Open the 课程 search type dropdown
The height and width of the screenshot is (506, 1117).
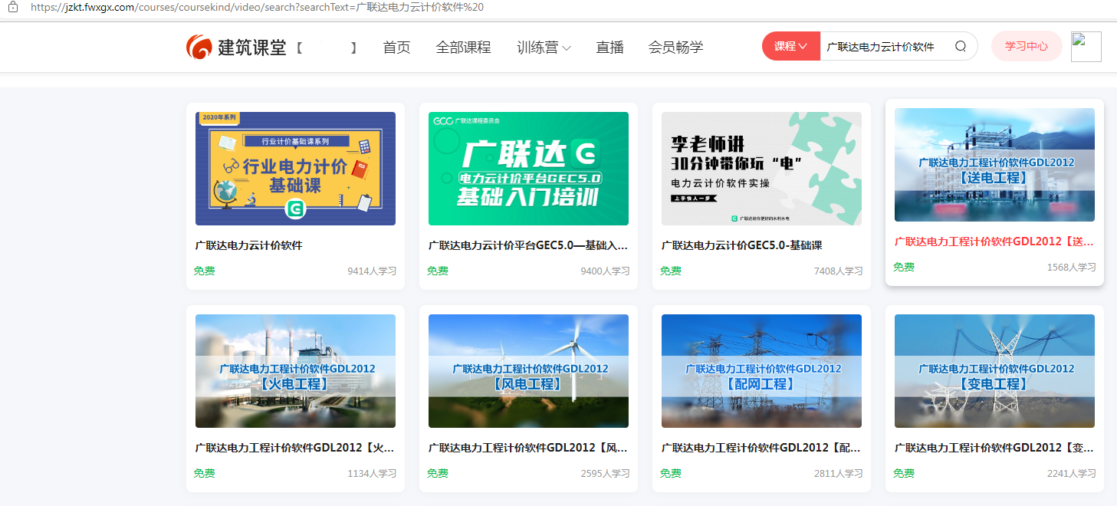(x=791, y=46)
